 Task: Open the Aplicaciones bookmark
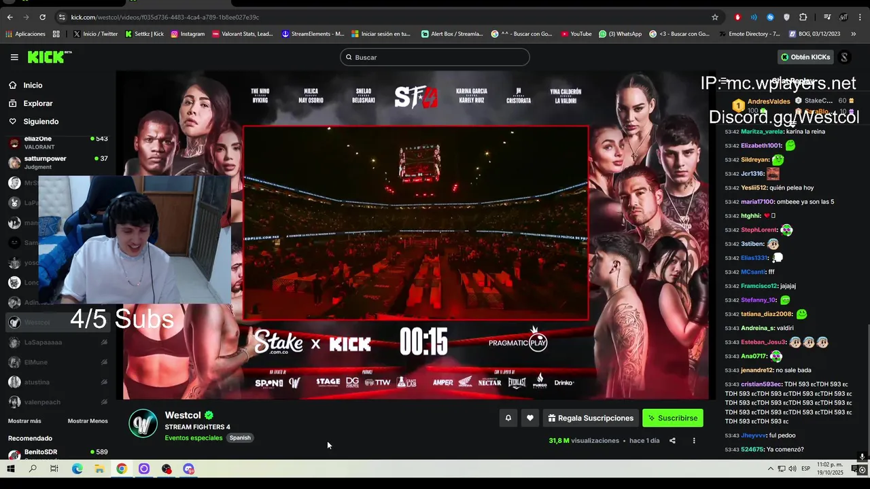(x=26, y=34)
